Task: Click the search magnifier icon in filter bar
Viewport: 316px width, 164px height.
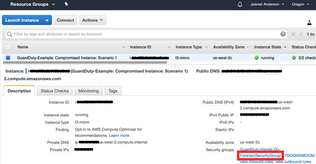Action: click(x=9, y=34)
